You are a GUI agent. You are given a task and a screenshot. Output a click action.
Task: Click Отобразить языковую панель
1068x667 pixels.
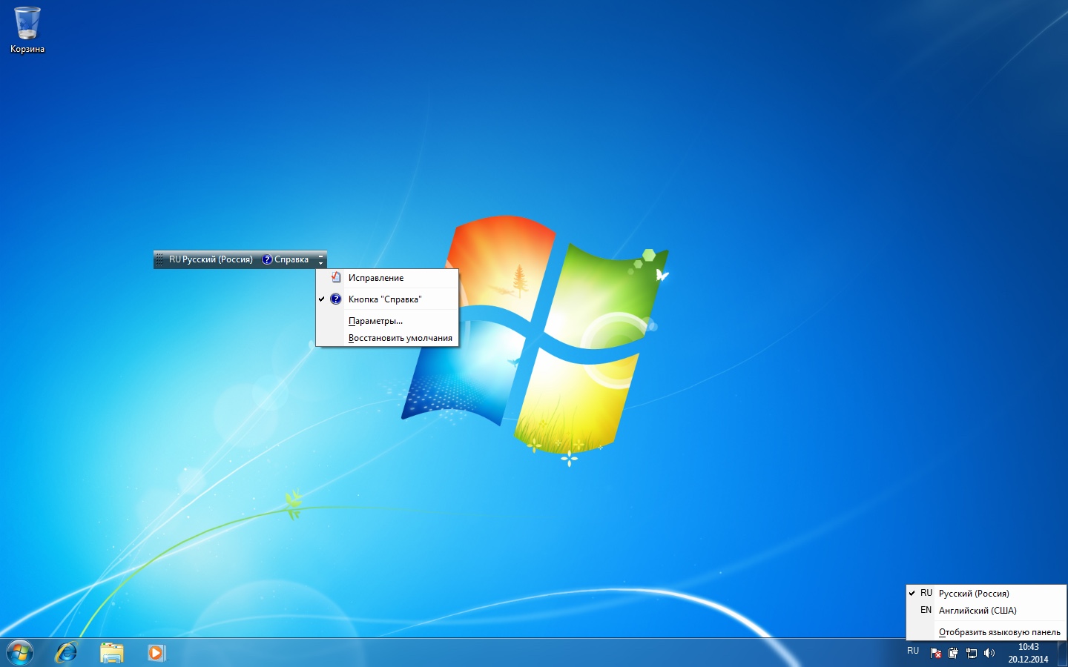pyautogui.click(x=986, y=632)
